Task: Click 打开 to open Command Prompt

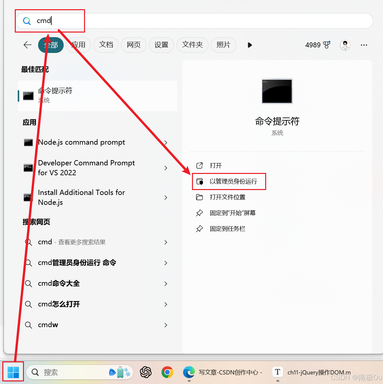Action: (x=216, y=166)
